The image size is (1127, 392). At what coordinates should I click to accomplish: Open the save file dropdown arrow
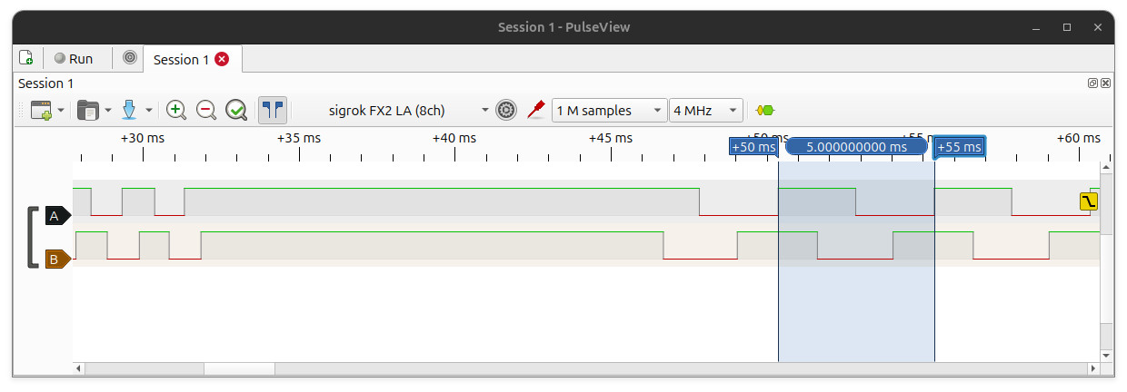148,111
